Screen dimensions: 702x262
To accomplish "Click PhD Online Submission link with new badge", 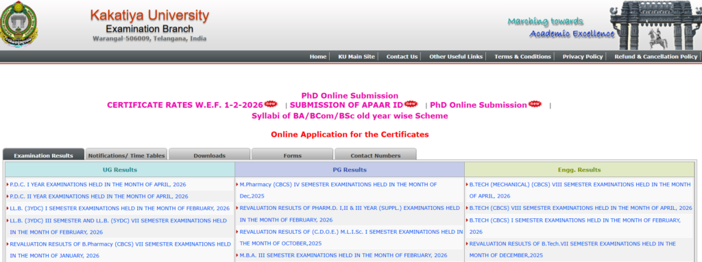I will (478, 105).
